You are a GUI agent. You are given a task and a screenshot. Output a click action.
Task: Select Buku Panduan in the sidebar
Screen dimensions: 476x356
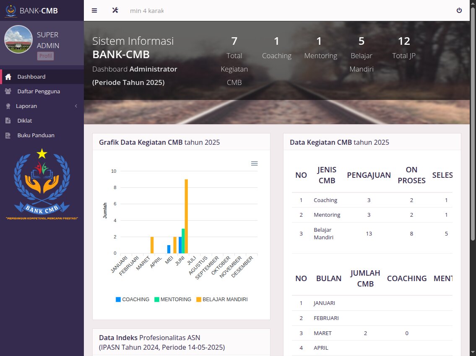(36, 136)
